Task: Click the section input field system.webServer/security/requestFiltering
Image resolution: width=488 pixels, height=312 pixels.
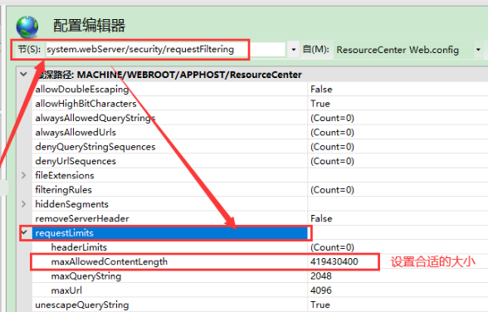Action: pos(166,50)
